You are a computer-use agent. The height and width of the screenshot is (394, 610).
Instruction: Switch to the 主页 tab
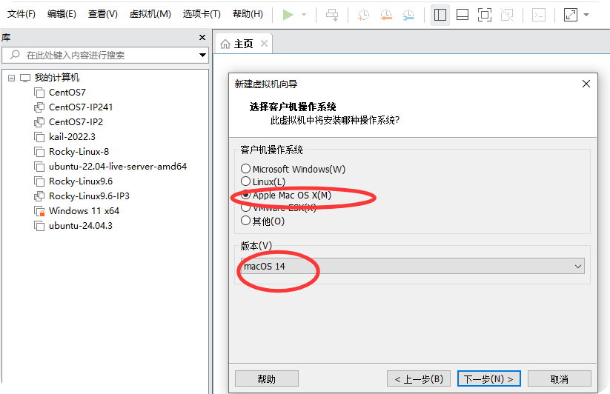244,44
